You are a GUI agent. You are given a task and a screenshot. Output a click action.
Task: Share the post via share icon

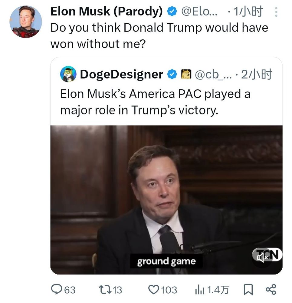tap(271, 290)
